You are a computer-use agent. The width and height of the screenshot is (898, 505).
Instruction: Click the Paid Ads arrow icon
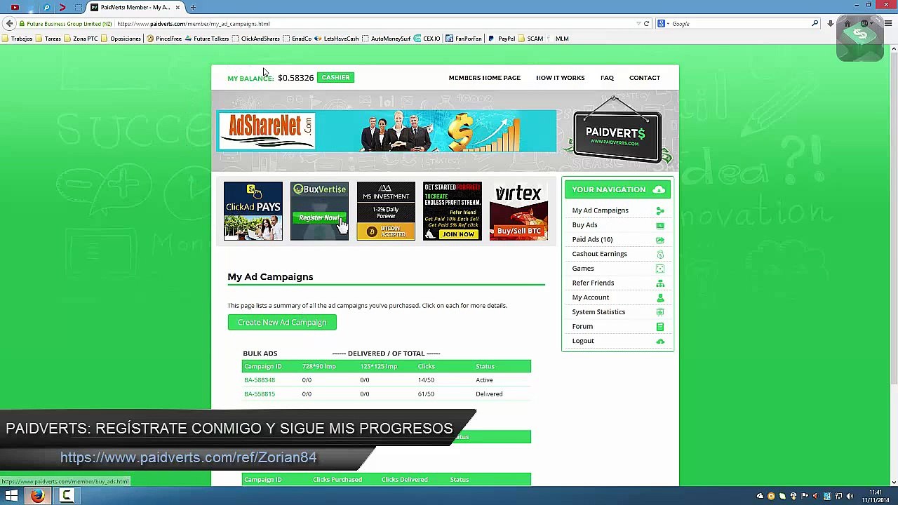(659, 240)
